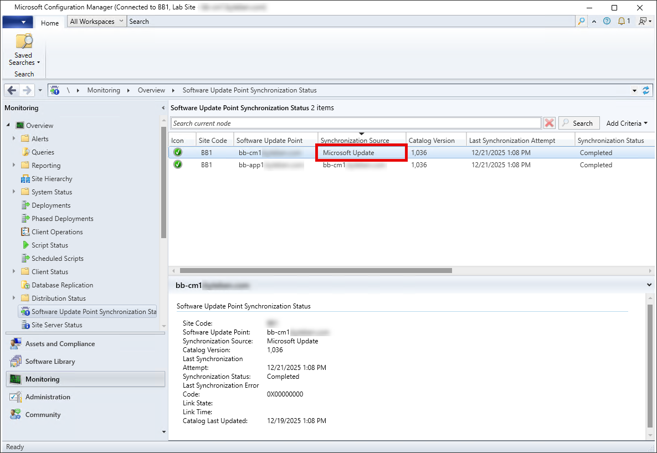This screenshot has height=453, width=657.
Task: Open the Add Criteria dropdown
Action: pyautogui.click(x=627, y=123)
